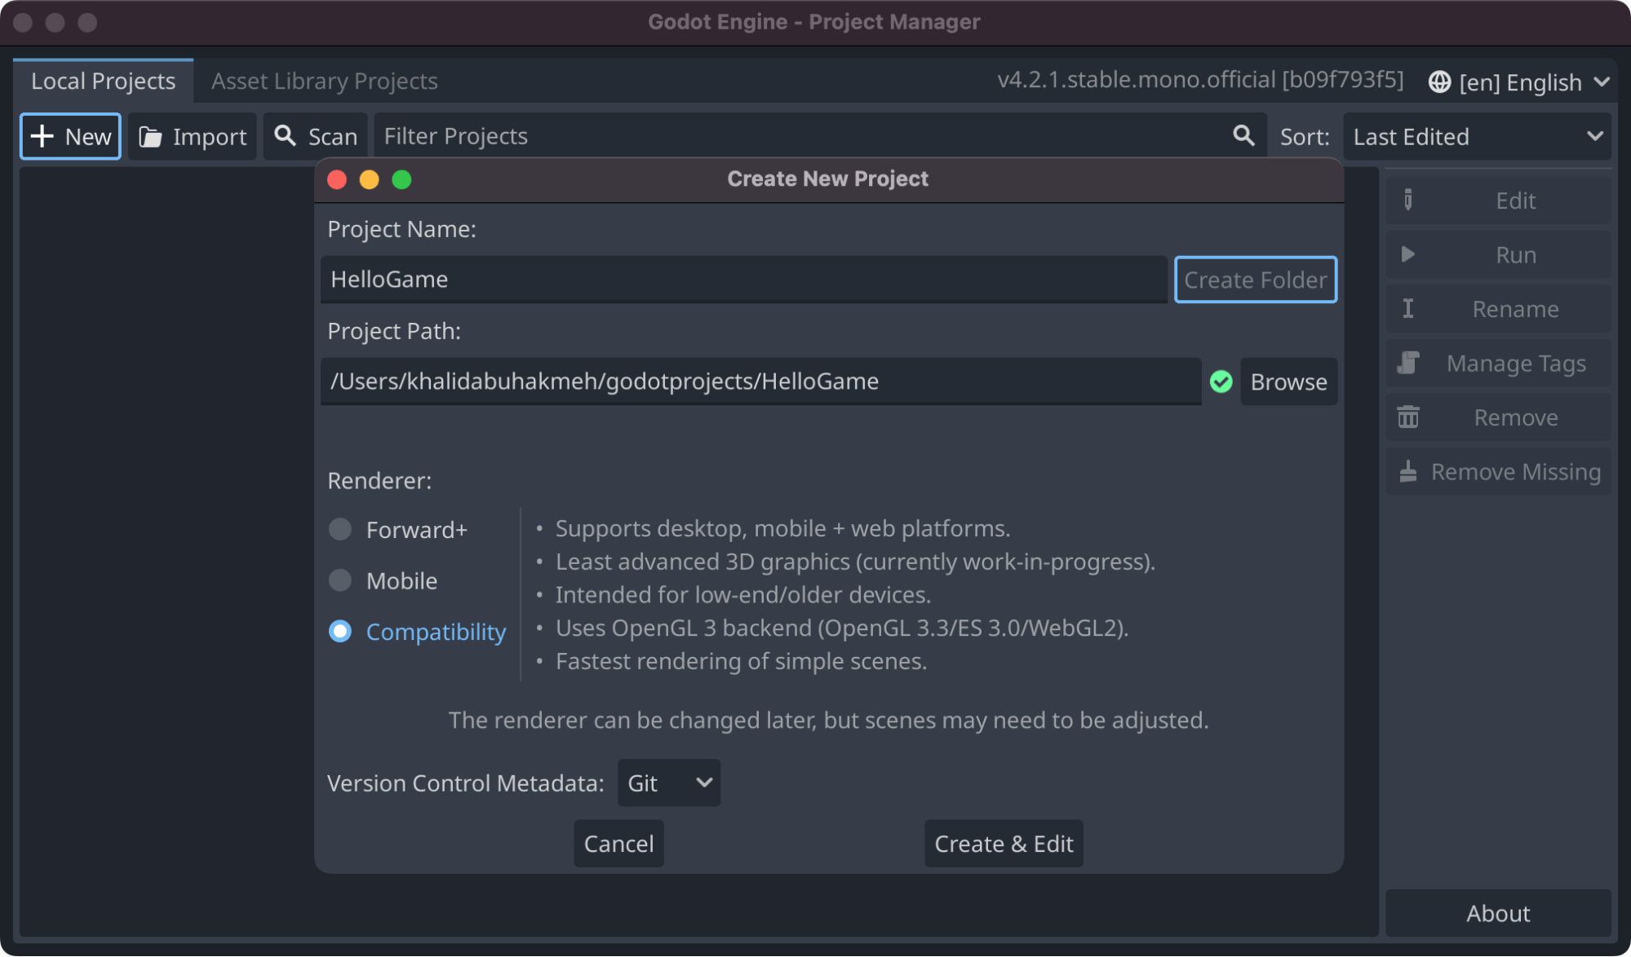The width and height of the screenshot is (1631, 957).
Task: Expand the Version Control Metadata dropdown
Action: 667,783
